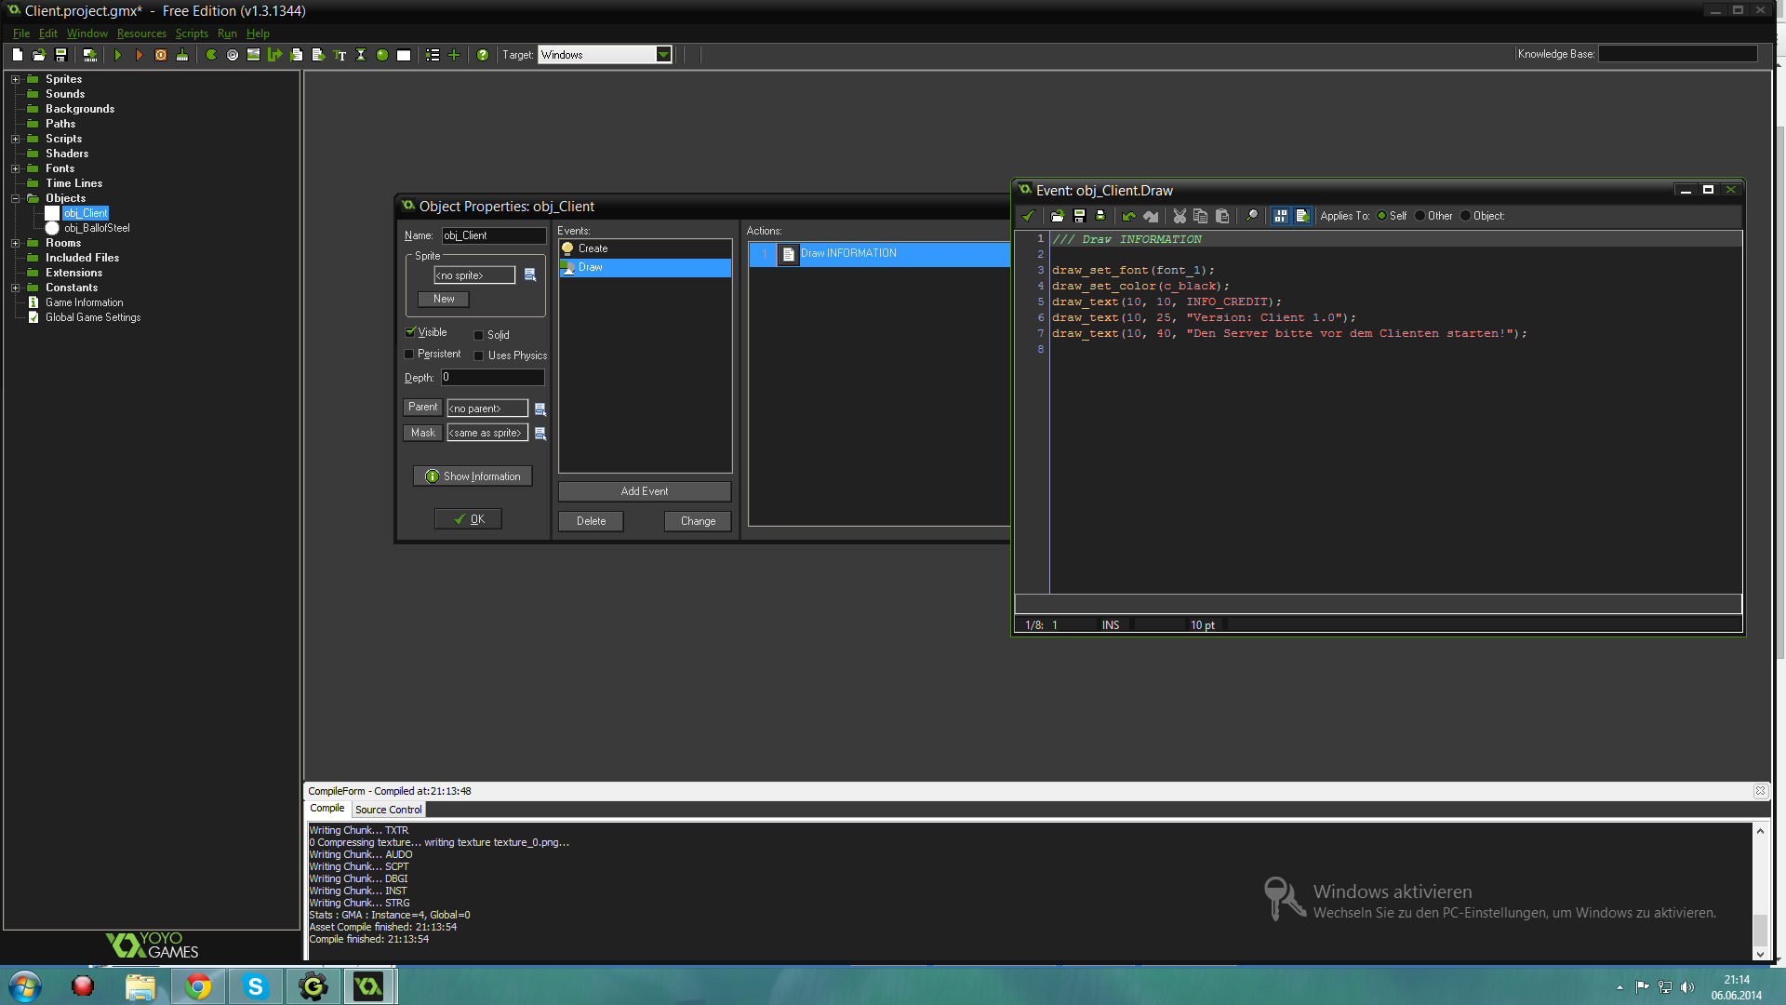Switch to the Source Control tab
Viewport: 1786px width, 1005px height.
click(x=388, y=810)
